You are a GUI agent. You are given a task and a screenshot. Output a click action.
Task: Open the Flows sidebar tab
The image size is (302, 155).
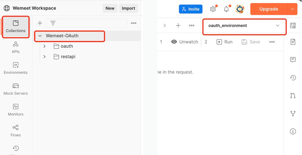[16, 131]
